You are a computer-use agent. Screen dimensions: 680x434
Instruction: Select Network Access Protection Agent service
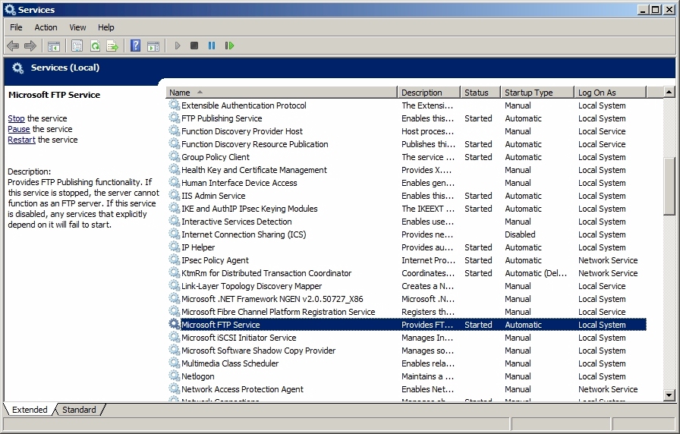[x=242, y=389]
